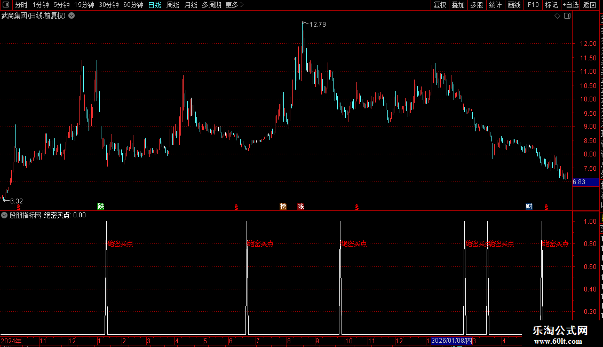Click the 2026/01/08/四 date label
The width and height of the screenshot is (603, 347).
(451, 341)
